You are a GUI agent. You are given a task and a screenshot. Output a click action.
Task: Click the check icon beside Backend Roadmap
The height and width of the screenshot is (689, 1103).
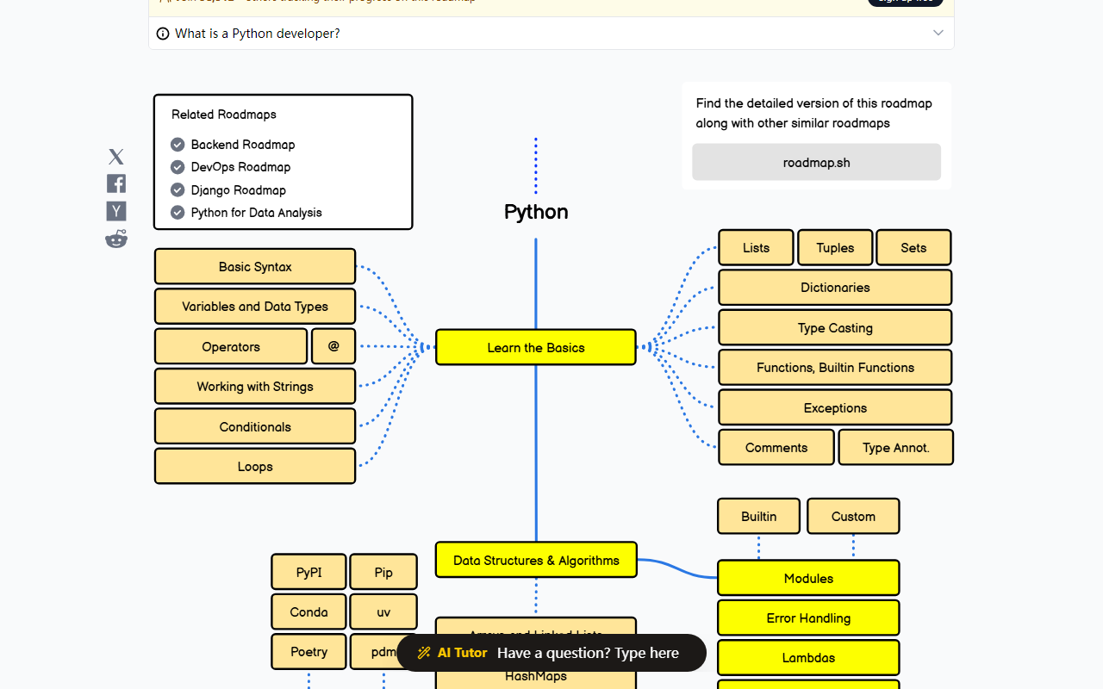coord(178,145)
